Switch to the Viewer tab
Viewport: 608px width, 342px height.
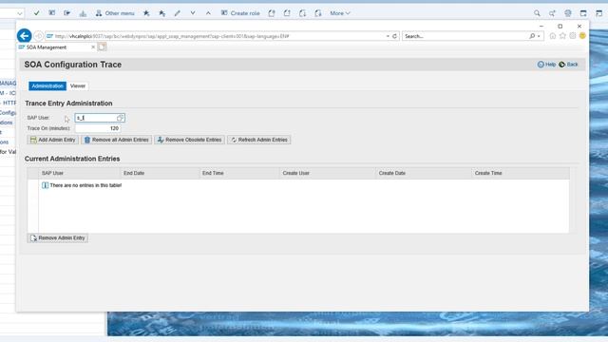78,86
